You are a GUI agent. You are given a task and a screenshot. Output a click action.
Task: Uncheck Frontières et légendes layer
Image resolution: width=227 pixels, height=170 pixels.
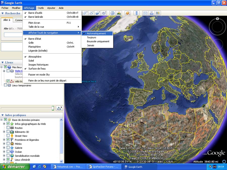pos(8,140)
